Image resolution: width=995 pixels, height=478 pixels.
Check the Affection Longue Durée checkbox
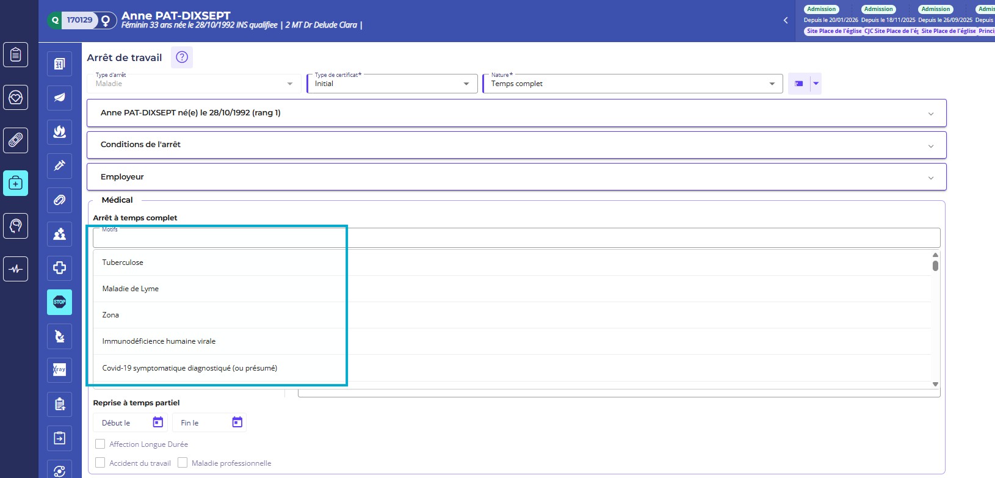[100, 444]
